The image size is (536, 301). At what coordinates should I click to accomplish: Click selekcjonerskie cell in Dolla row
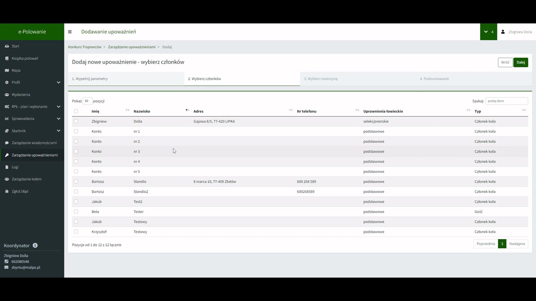click(x=376, y=121)
